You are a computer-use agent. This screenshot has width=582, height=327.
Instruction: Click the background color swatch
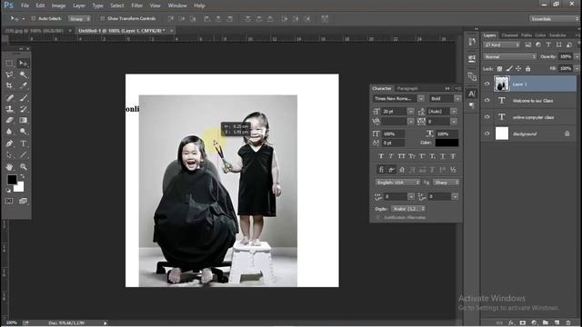(19, 188)
